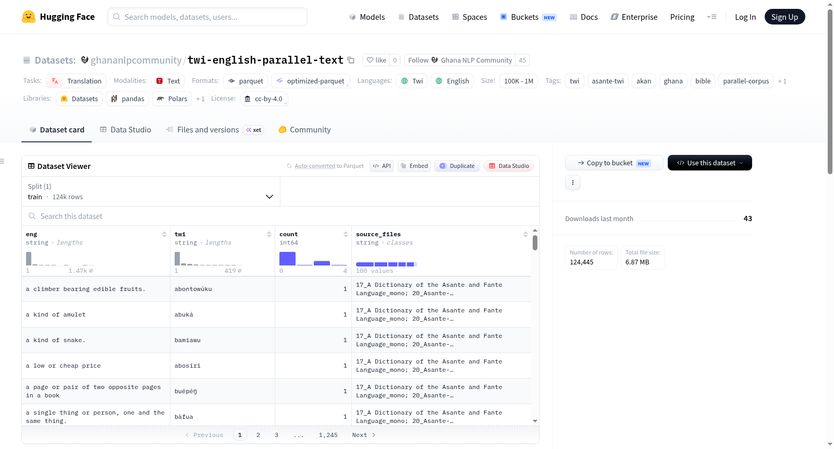Viewport: 834px width, 449px height.
Task: Select the Polars library tag
Action: (172, 99)
